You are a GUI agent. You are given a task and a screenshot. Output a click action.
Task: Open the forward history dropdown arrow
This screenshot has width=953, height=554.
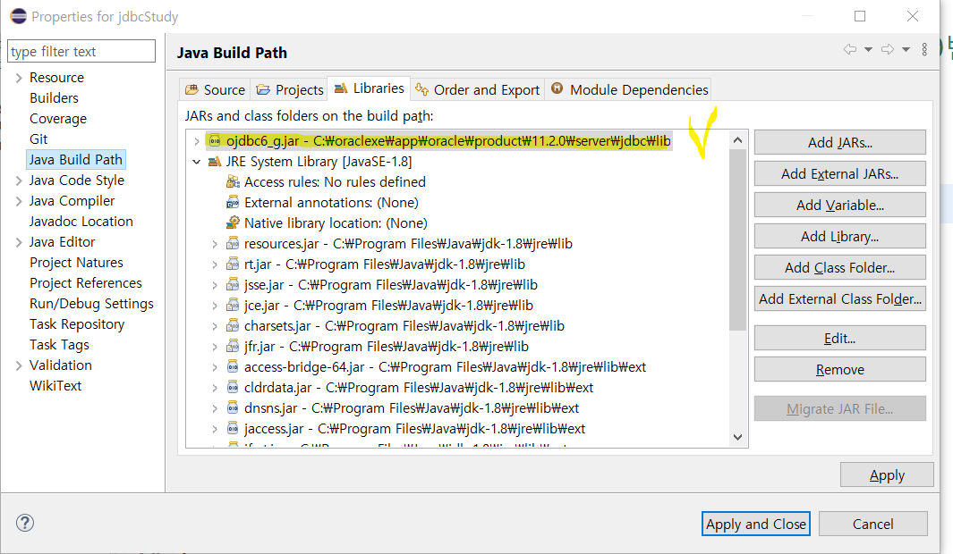tap(906, 50)
